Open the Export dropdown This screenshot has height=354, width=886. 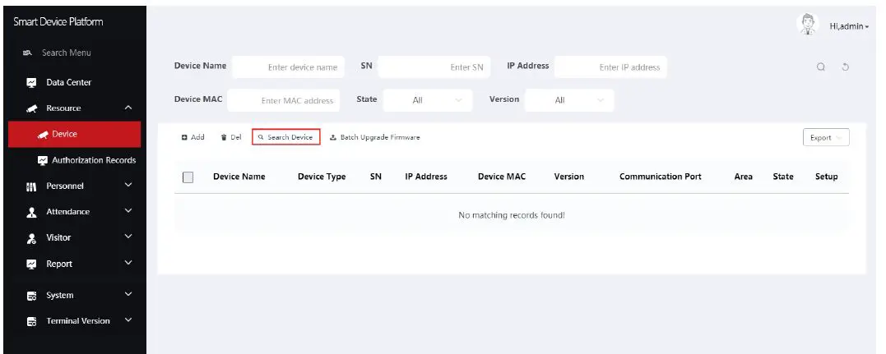click(x=825, y=138)
